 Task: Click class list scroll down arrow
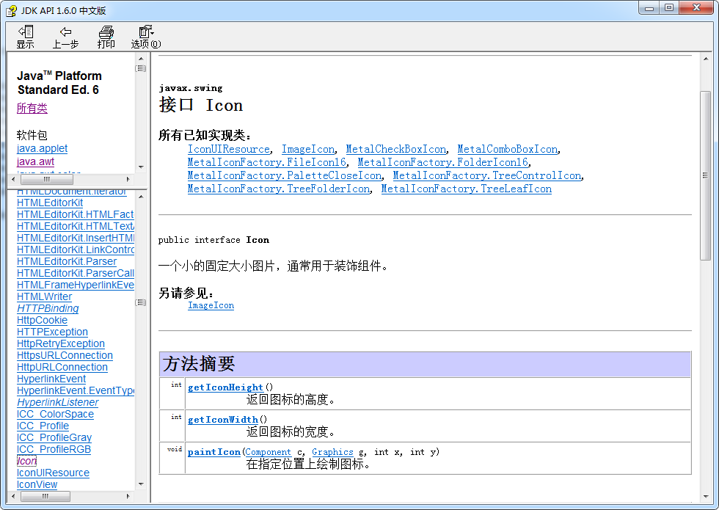click(x=141, y=484)
